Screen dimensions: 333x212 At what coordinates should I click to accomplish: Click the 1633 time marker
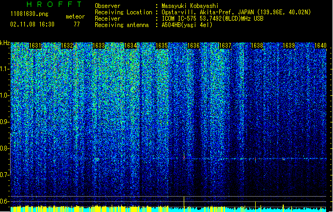tap(98, 46)
